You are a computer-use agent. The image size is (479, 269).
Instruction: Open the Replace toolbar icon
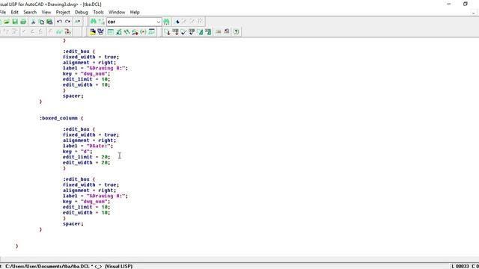point(102,22)
